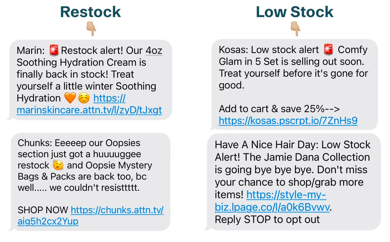390x242 pixels.
Task: Click the orange heart emoji
Action: 70,98
